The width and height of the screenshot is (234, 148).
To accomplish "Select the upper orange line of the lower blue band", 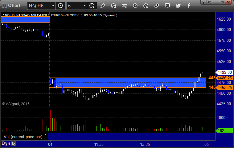I will (128, 78).
